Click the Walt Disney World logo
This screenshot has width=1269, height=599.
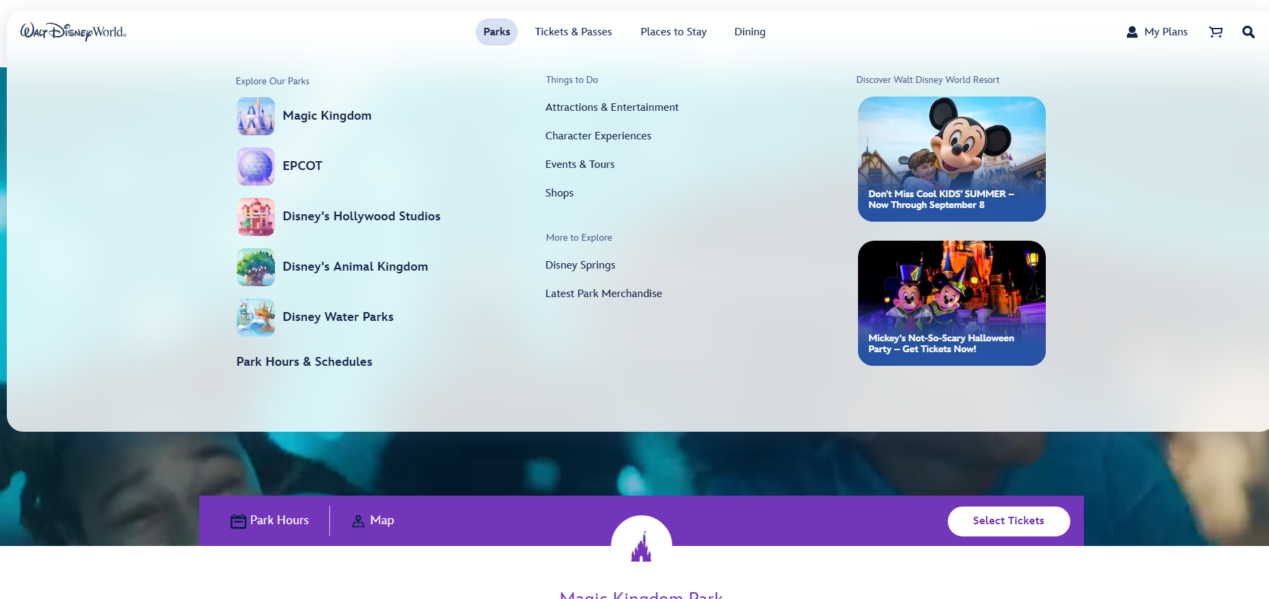(73, 31)
